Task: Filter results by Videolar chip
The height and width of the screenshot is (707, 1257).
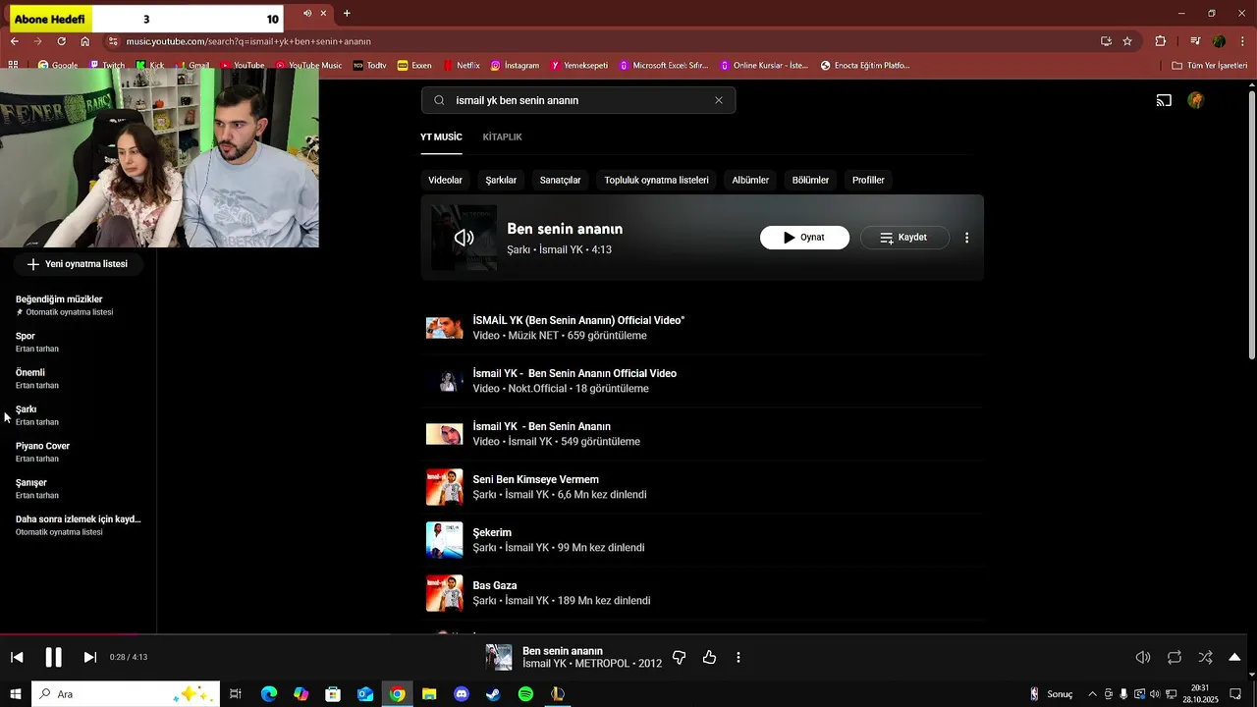Action: 445,180
